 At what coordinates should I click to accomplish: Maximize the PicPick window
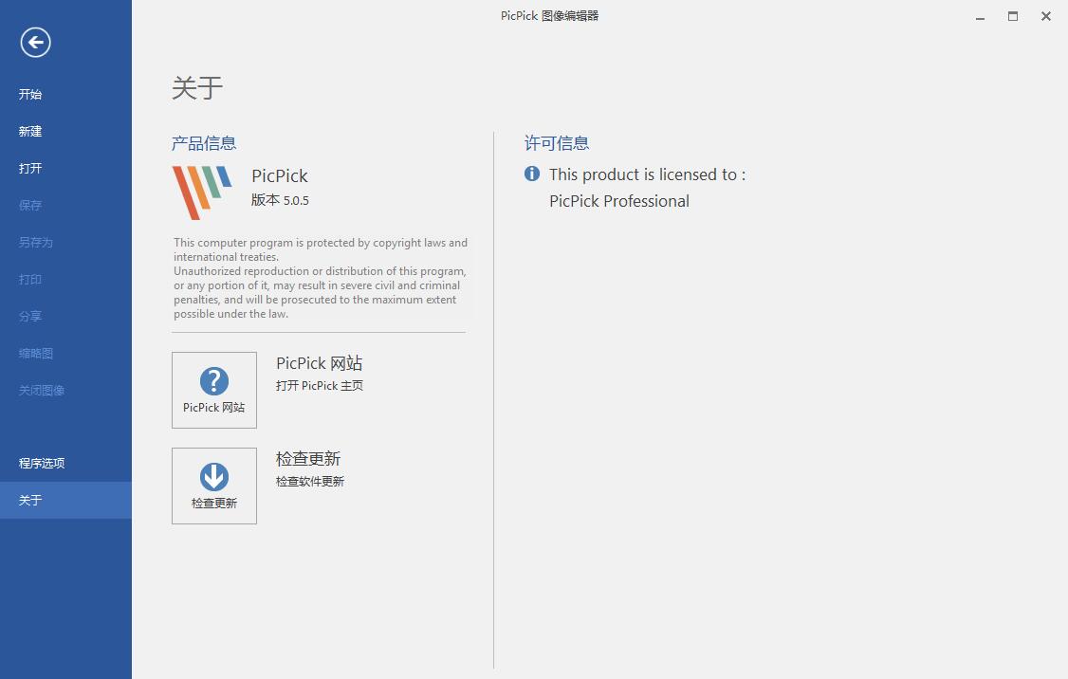point(1013,16)
